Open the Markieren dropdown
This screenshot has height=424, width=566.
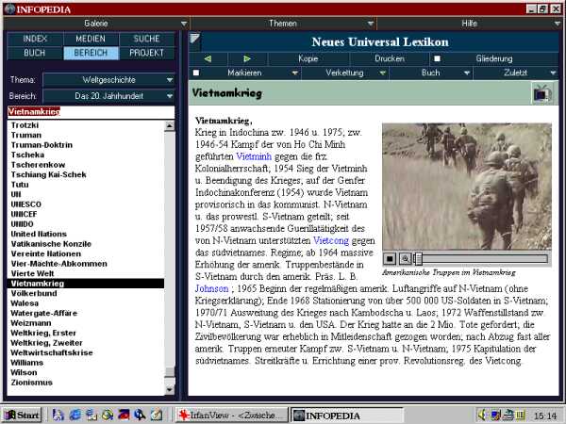(x=295, y=73)
